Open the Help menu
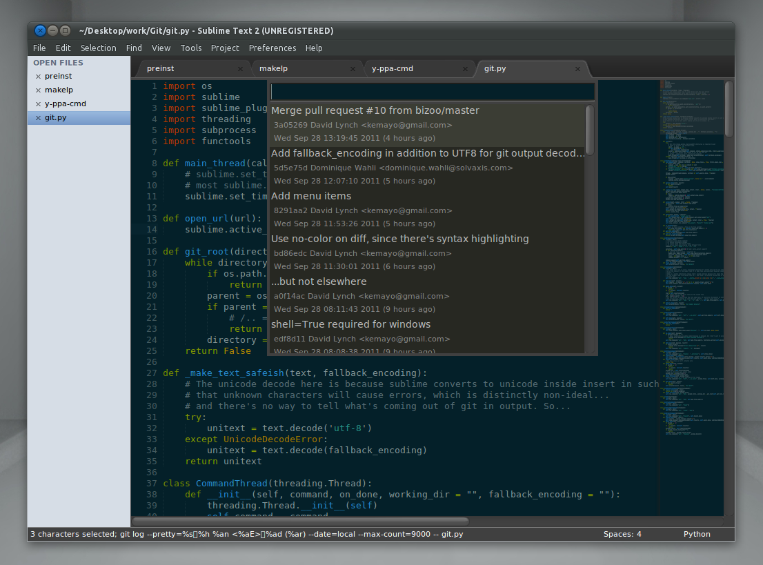The width and height of the screenshot is (763, 565). (x=314, y=48)
